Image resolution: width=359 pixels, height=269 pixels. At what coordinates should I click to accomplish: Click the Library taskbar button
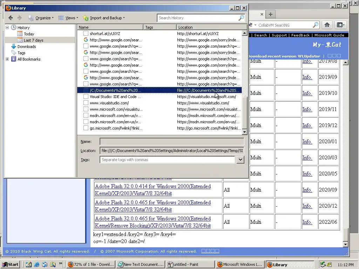(x=289, y=265)
